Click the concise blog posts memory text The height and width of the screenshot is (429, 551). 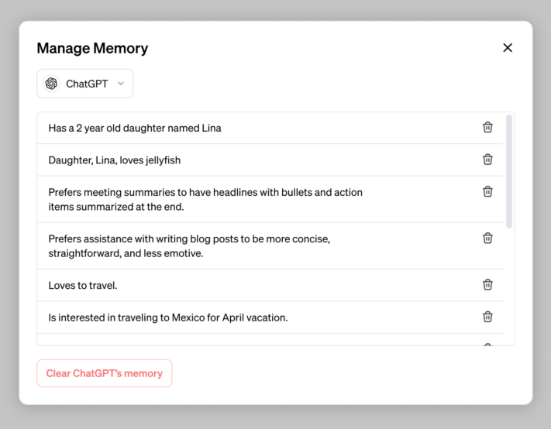(189, 245)
